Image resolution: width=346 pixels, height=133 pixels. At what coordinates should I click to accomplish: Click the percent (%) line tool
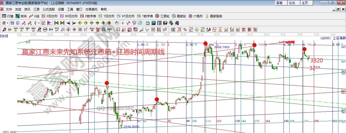[185, 30]
